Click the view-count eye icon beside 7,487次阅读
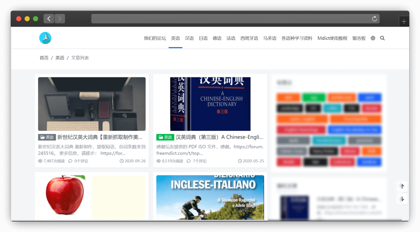Screen dimensions: 420x232 (x=40, y=161)
